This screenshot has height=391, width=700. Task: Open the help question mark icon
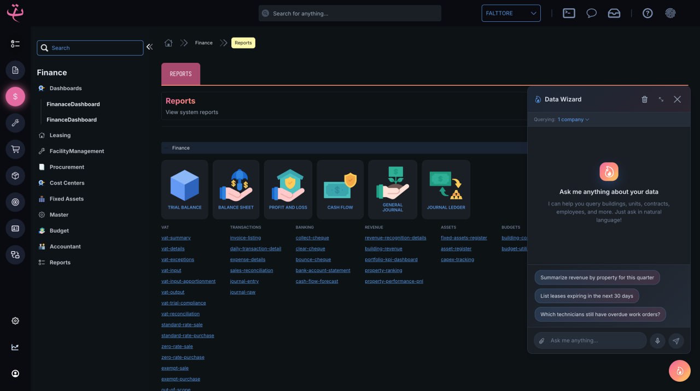point(647,13)
